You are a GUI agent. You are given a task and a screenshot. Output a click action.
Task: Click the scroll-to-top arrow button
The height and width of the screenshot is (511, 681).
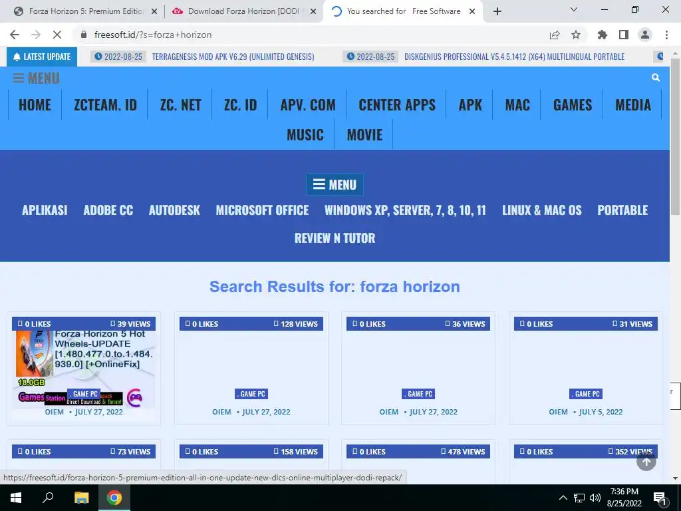646,462
